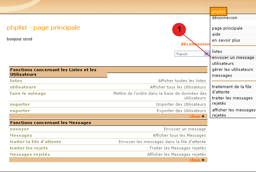Open 'listes' link in functions table
Screen dimensions: 256x172
pyautogui.click(x=16, y=81)
